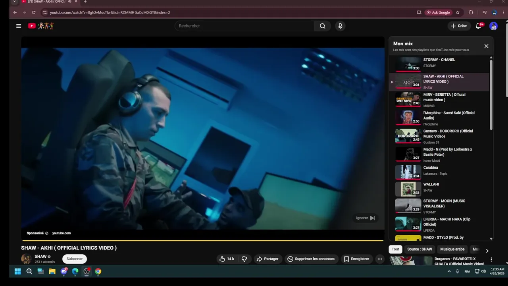
Task: Save video with Enregistrer button
Action: tap(356, 259)
